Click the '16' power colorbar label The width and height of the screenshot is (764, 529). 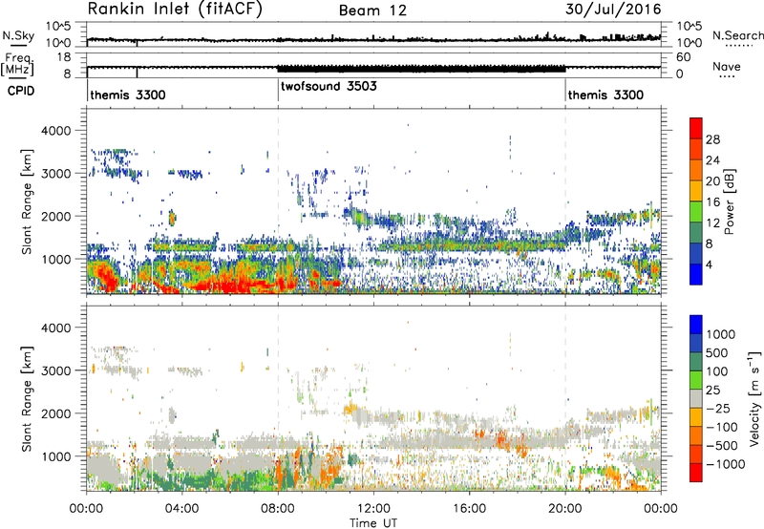(x=712, y=202)
